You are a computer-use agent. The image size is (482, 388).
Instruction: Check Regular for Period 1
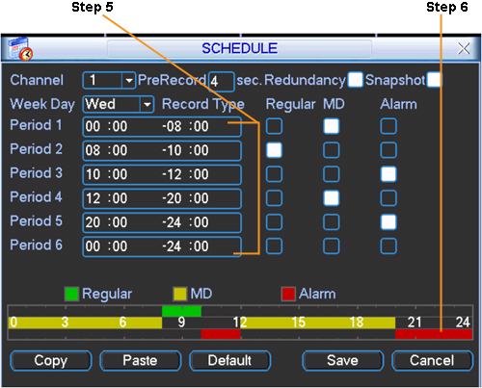(x=274, y=126)
